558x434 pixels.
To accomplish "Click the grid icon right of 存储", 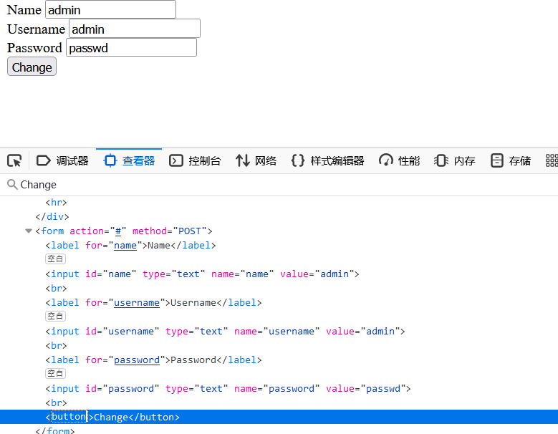I will (551, 160).
